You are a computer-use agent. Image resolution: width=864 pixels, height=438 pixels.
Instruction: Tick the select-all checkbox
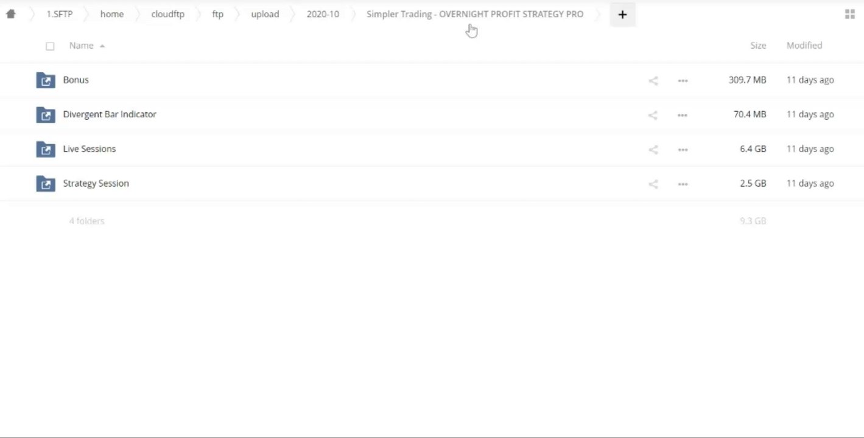[50, 46]
